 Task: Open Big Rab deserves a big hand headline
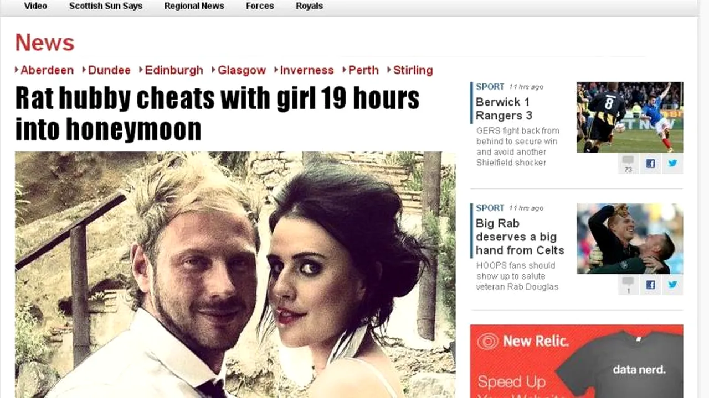pyautogui.click(x=520, y=237)
